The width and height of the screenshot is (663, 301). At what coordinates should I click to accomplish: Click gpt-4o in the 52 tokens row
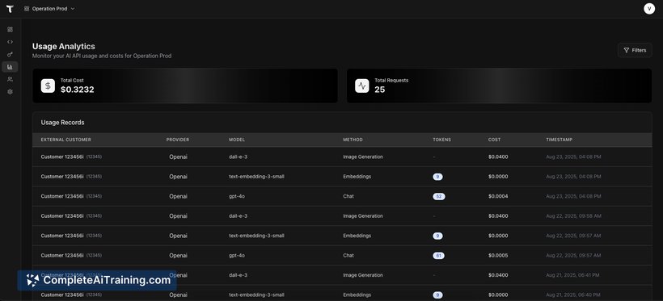tap(237, 196)
